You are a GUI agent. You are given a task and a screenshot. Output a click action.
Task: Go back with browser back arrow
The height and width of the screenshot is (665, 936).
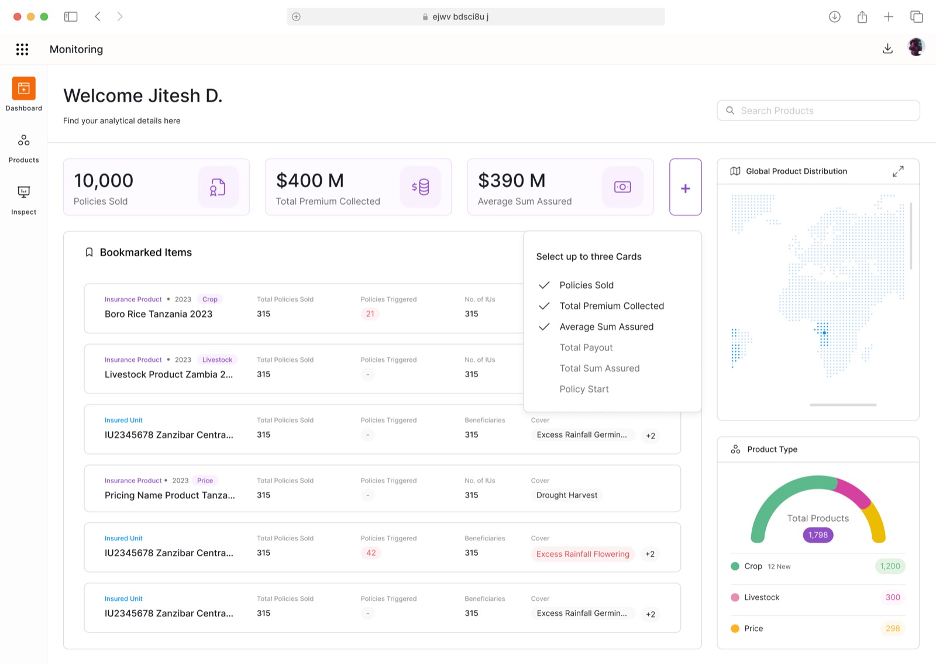point(98,16)
